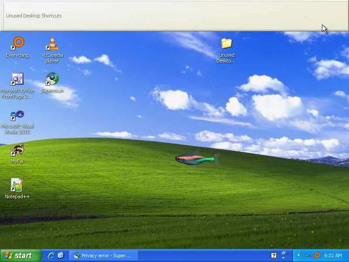The width and height of the screenshot is (349, 262).
Task: Click the Outlook Express Quick Launch icon
Action: pyautogui.click(x=61, y=255)
